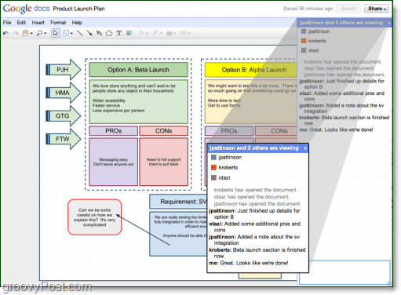Open the line weight dropdown
Screen dimensions: 401x295
[x=171, y=33]
